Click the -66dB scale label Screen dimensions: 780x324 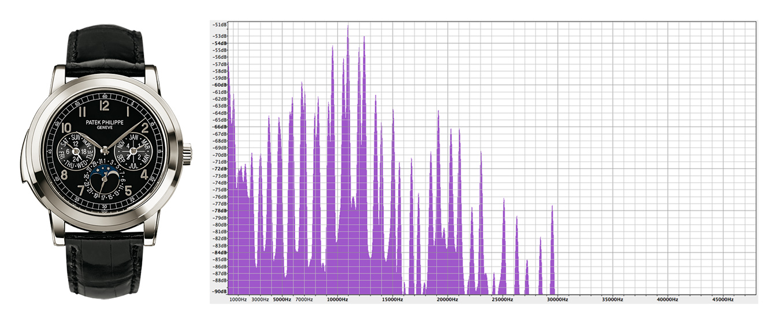click(x=220, y=127)
